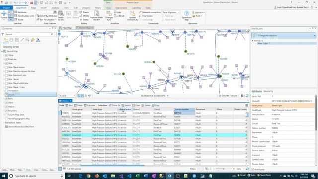Toggle FiberLine layer visibility checkbox
The width and height of the screenshot is (318, 179).
coord(6,59)
